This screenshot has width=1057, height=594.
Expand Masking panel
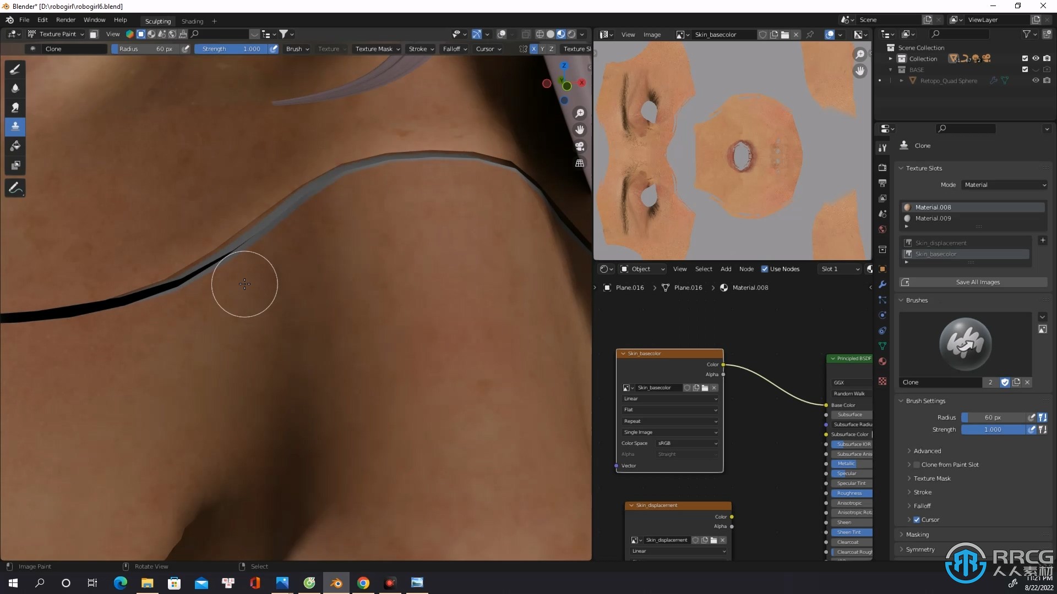tap(917, 535)
